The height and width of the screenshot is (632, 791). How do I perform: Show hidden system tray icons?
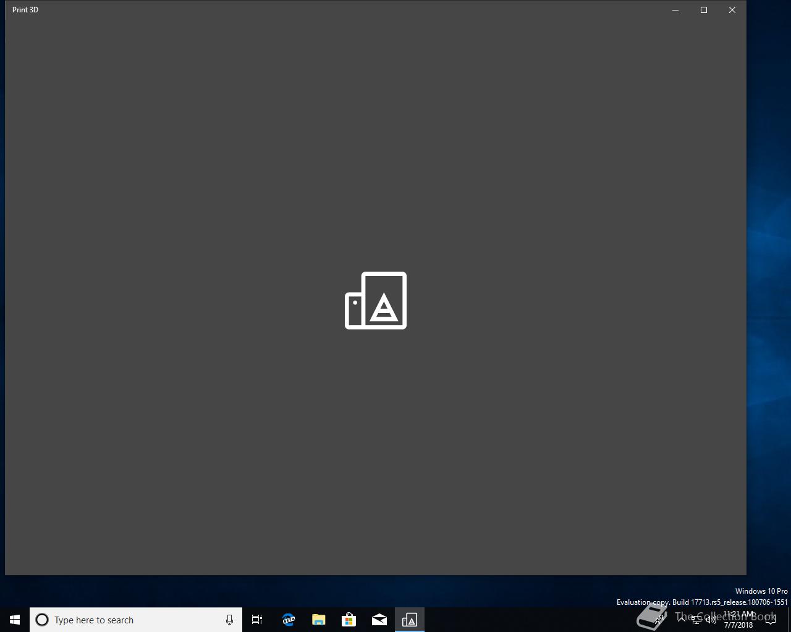coord(682,620)
